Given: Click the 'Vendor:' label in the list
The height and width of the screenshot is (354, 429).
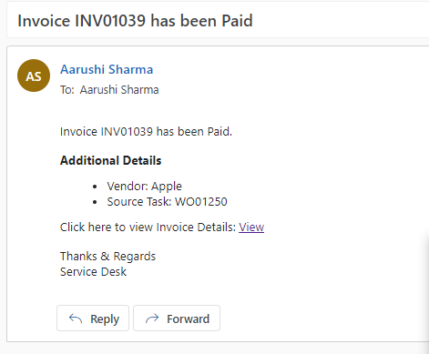Looking at the screenshot, I should point(128,186).
